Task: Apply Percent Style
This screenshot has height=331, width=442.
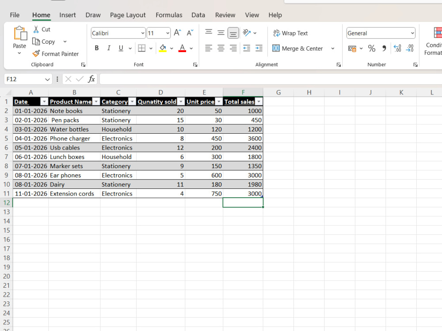Action: point(372,49)
